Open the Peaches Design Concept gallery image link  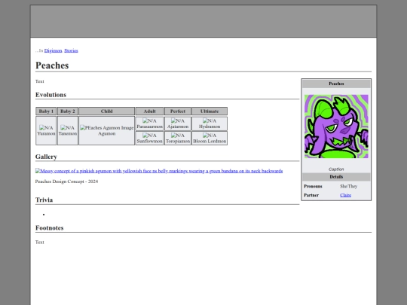coord(159,171)
